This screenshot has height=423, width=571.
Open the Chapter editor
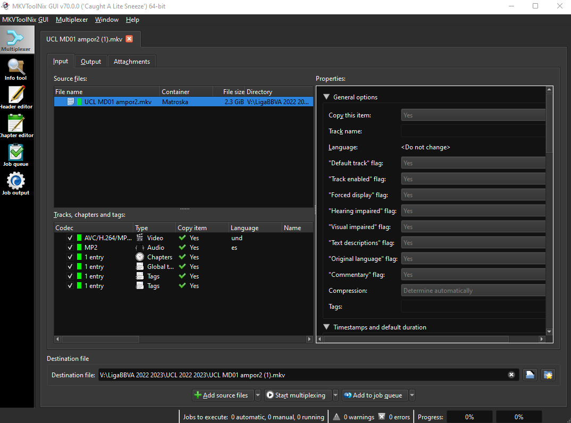pos(16,126)
